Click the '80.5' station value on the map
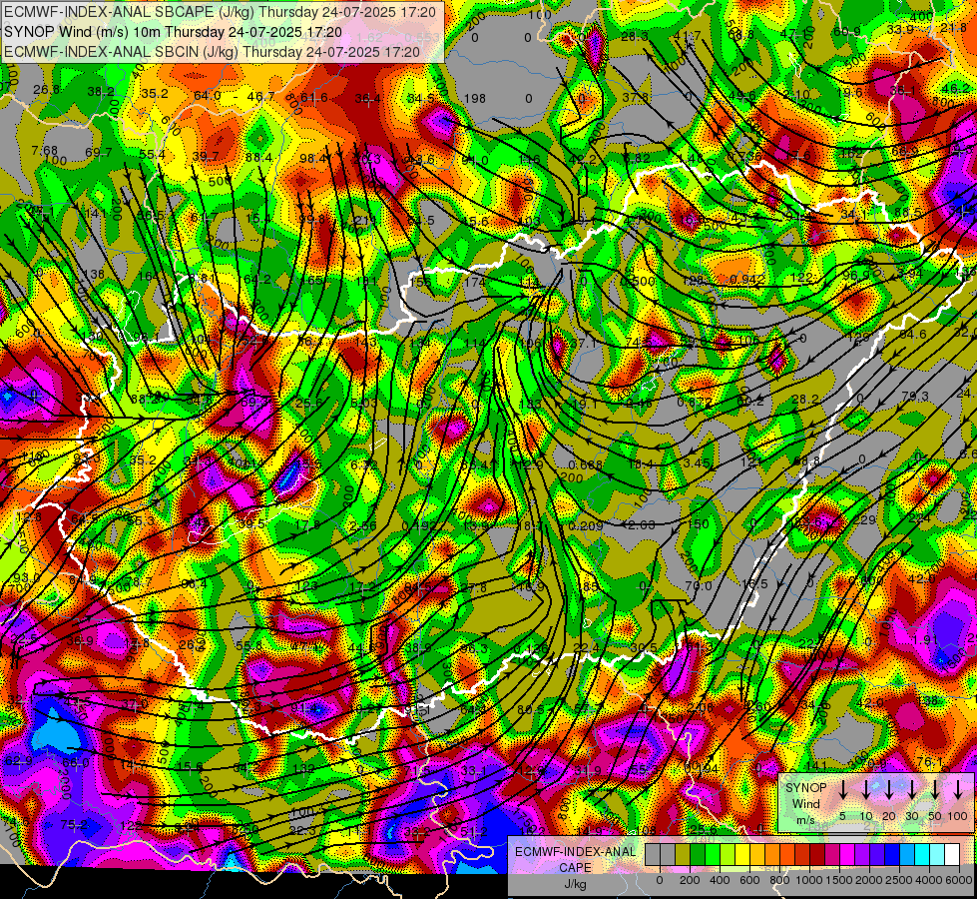Viewport: 977px width, 899px height. (x=530, y=709)
